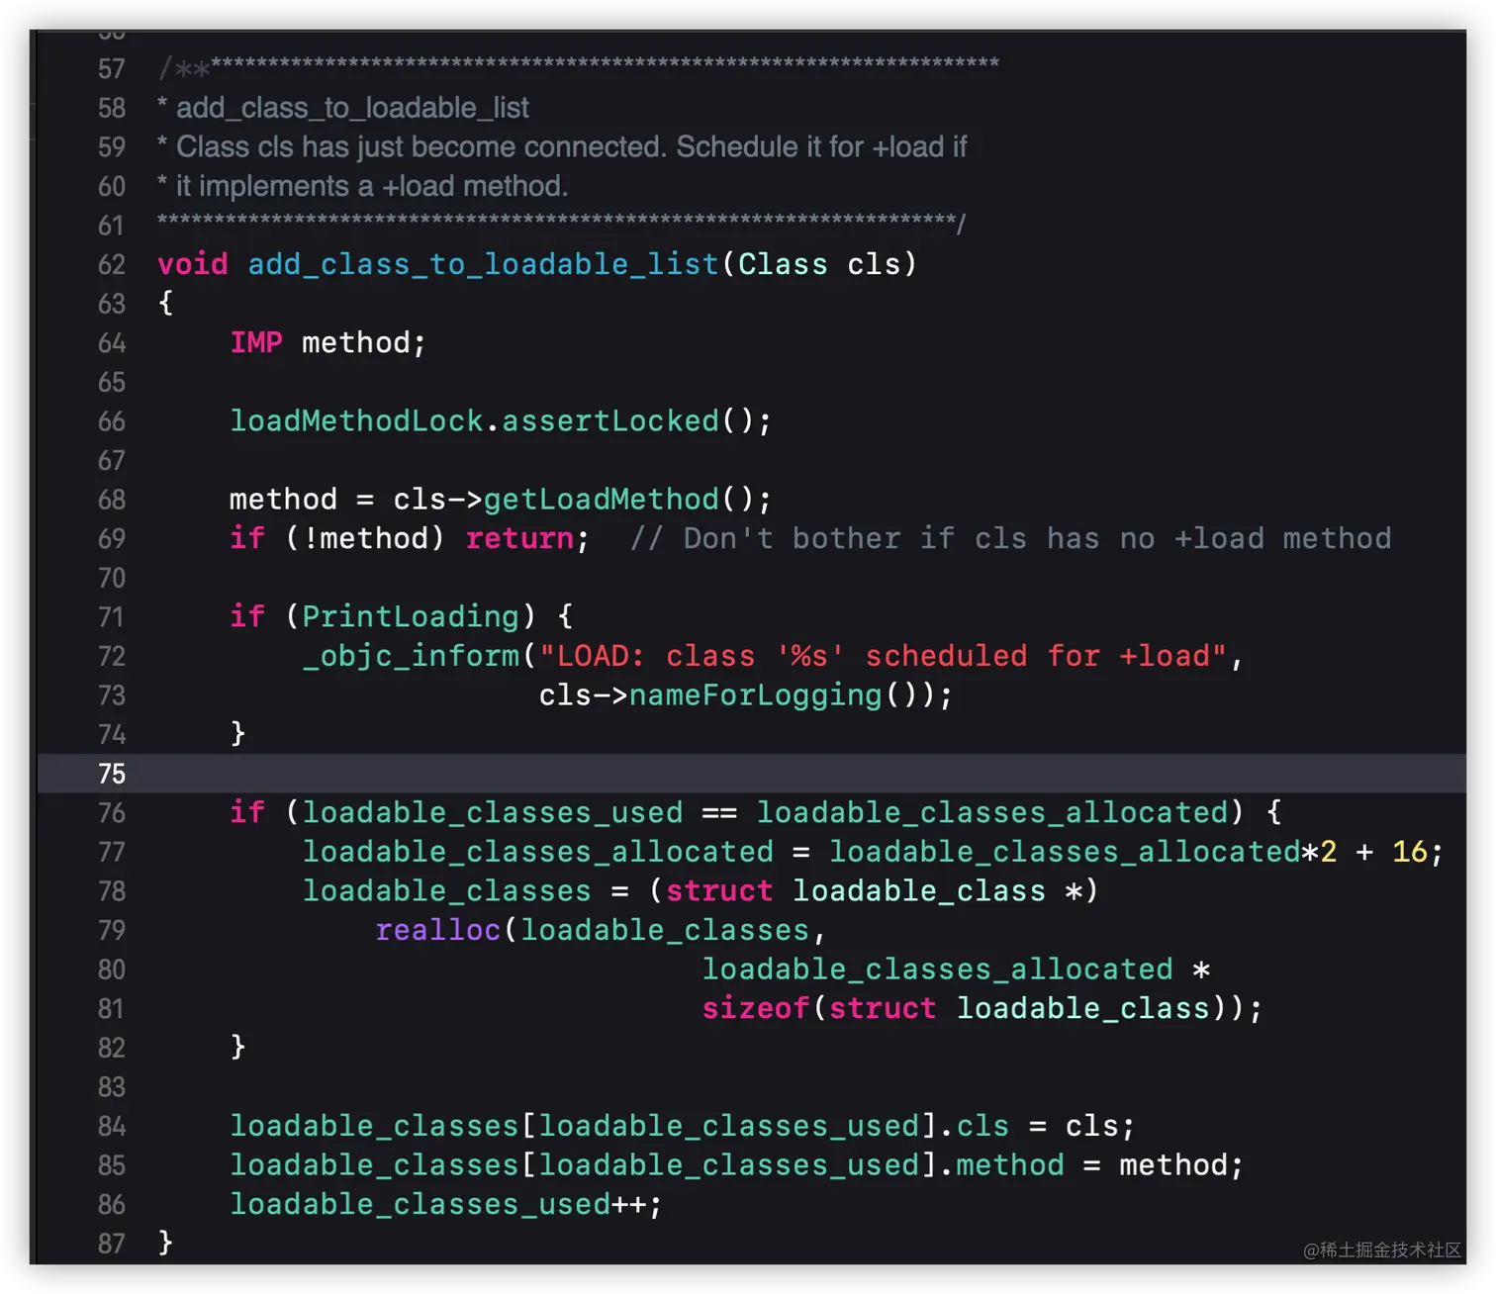Click the "return" keyword on line 69
The width and height of the screenshot is (1496, 1294).
pos(519,538)
